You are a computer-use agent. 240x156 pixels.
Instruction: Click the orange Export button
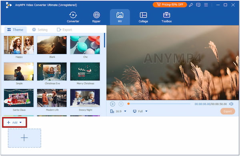point(228,111)
